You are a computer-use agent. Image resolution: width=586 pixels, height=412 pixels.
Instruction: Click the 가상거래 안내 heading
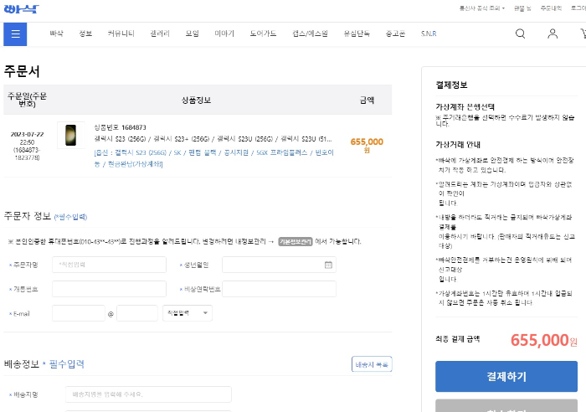(x=458, y=145)
